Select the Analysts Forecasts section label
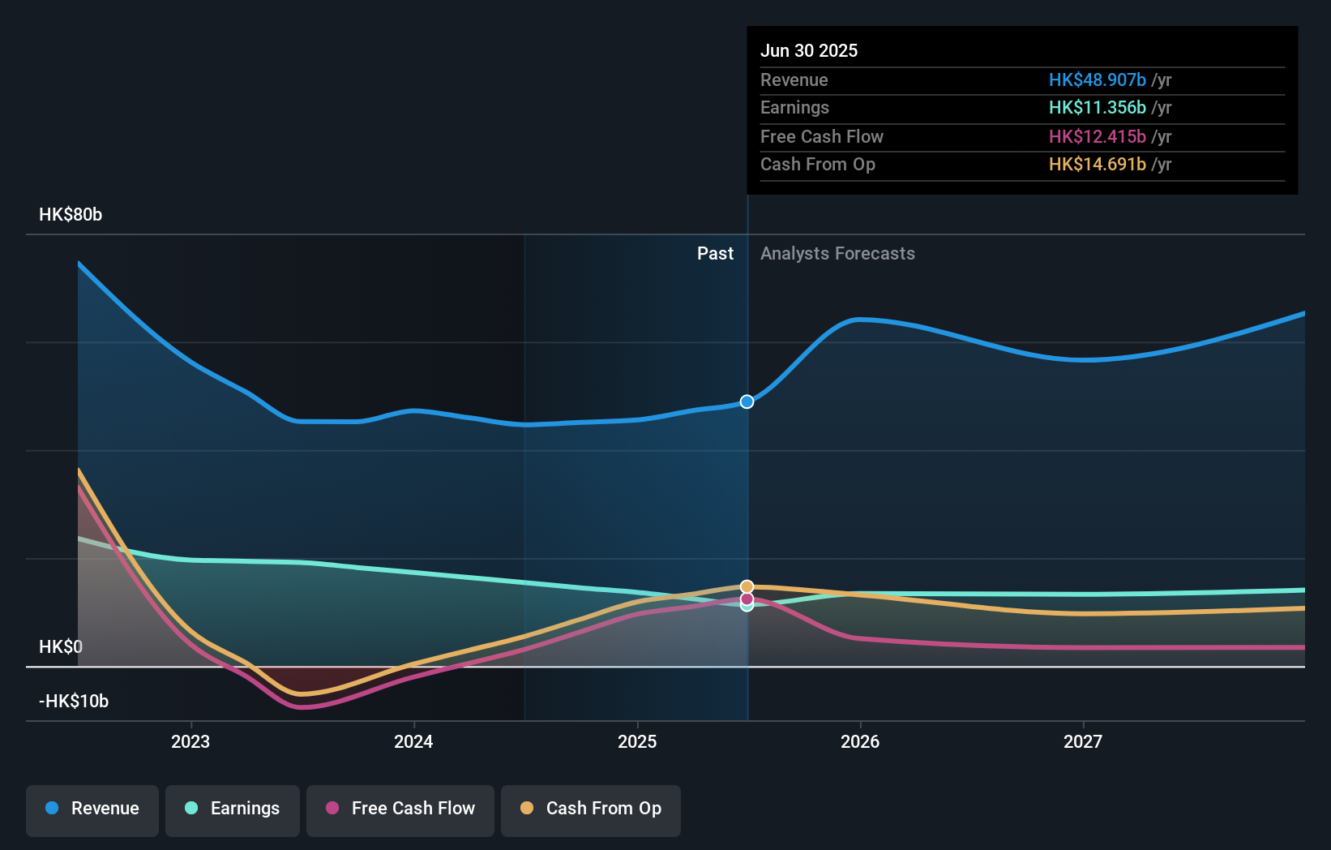 tap(837, 253)
